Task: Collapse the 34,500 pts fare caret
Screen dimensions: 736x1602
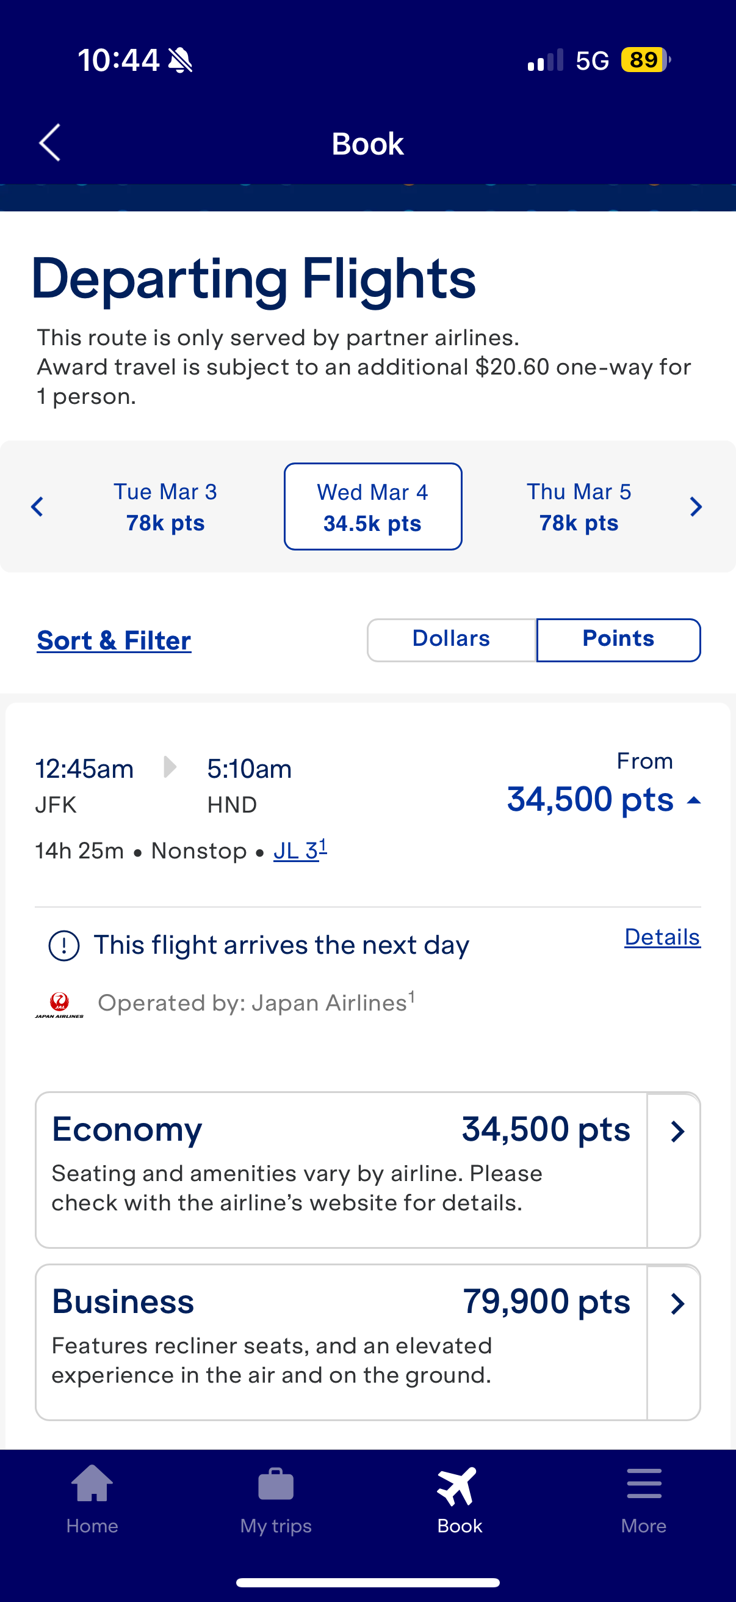Action: click(694, 801)
